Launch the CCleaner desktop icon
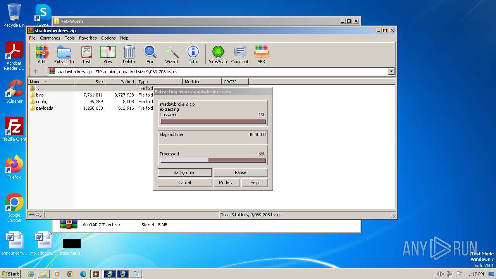496x279 pixels. (14, 91)
